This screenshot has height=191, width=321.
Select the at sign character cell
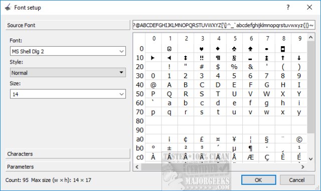click(x=153, y=85)
